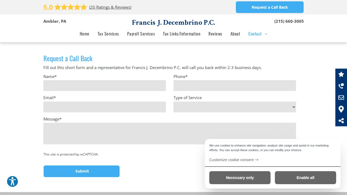Focus the Name input field
This screenshot has width=347, height=195.
pos(105,86)
